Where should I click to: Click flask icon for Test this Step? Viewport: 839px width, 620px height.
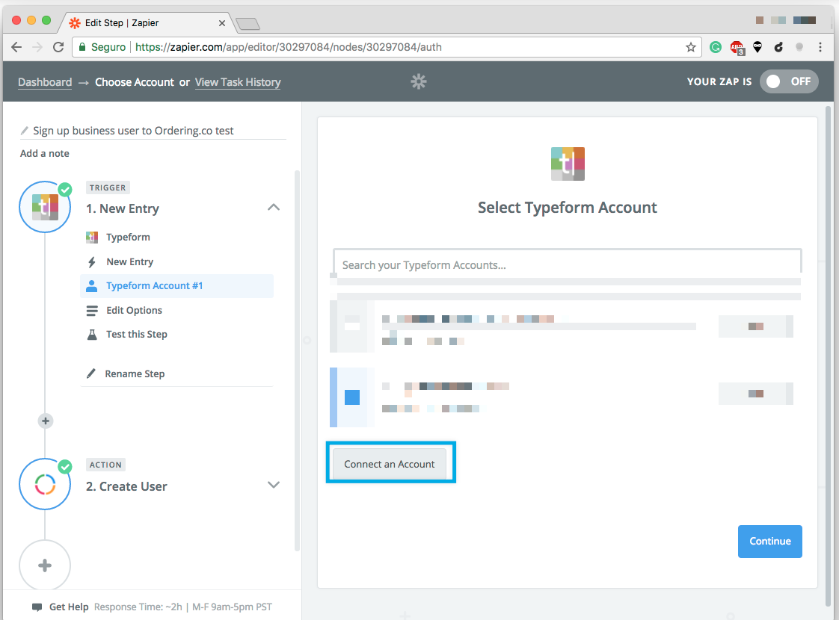(x=92, y=335)
